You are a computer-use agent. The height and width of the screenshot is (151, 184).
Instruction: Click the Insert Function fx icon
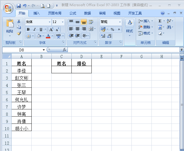(x=64, y=50)
